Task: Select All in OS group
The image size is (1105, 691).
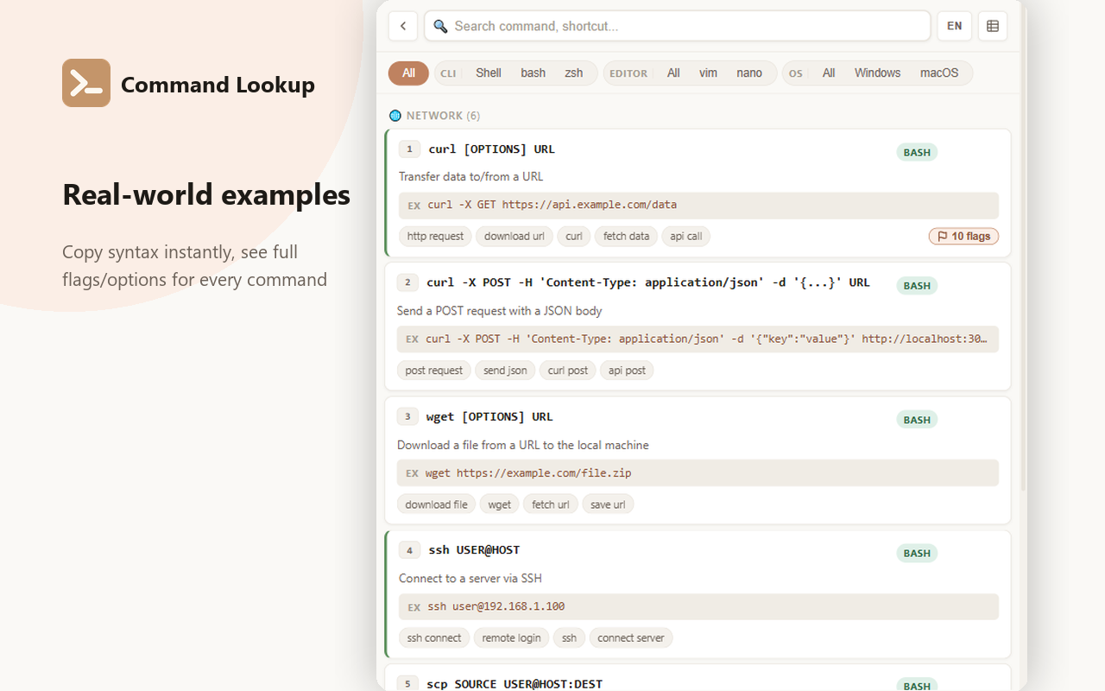Action: click(x=829, y=73)
